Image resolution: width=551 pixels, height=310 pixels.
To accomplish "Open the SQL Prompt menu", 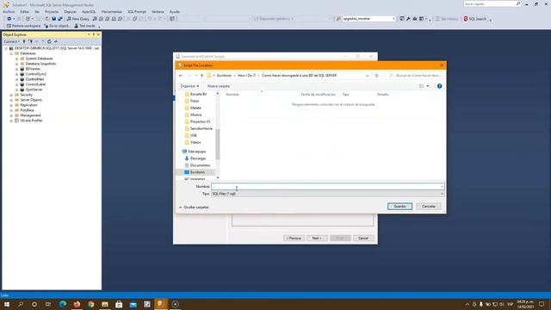I will tap(137, 11).
